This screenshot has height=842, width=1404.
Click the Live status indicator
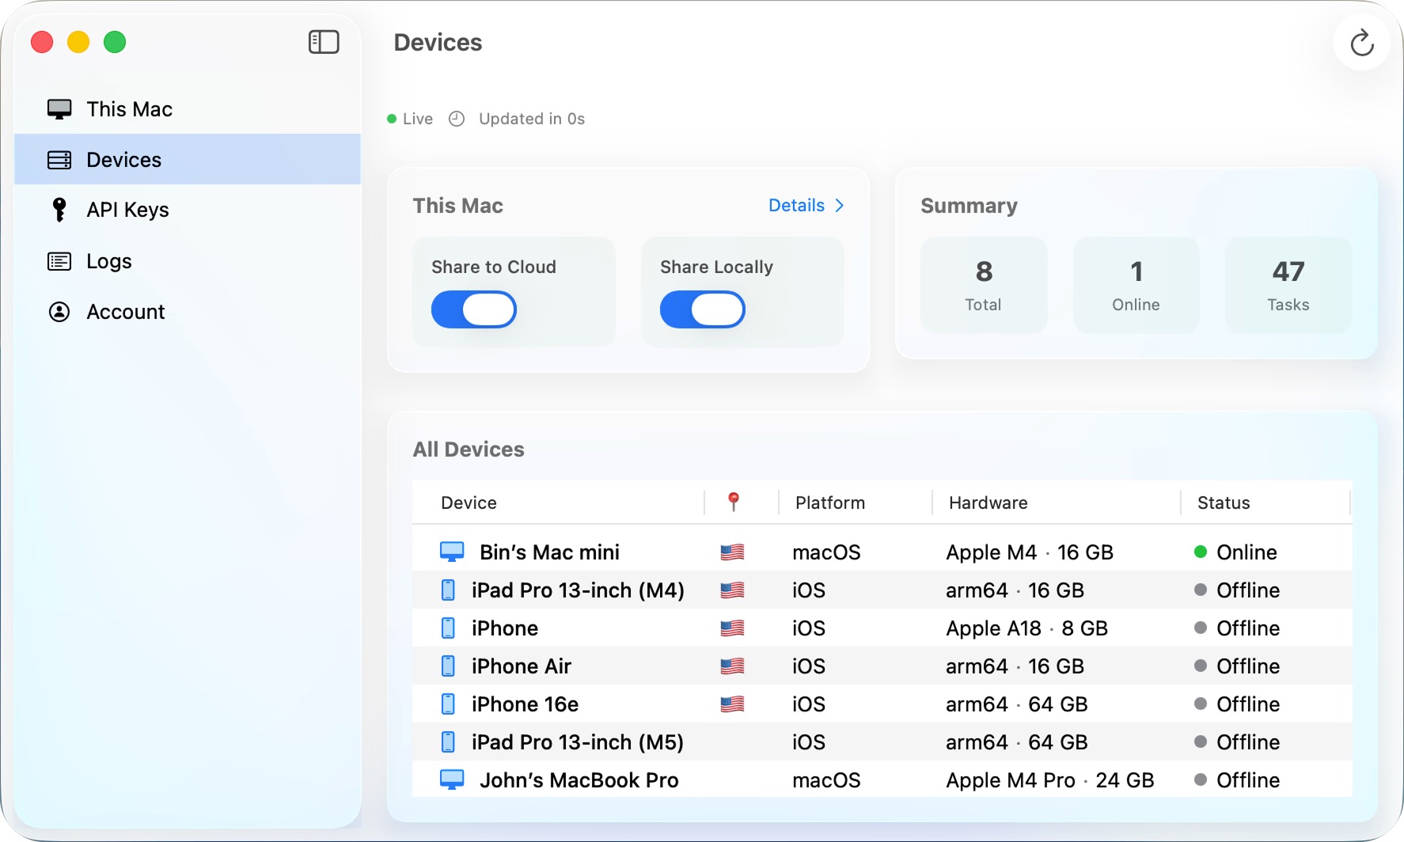click(410, 118)
